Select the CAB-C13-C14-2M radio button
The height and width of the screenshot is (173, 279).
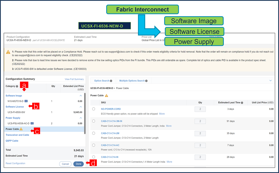(94, 133)
